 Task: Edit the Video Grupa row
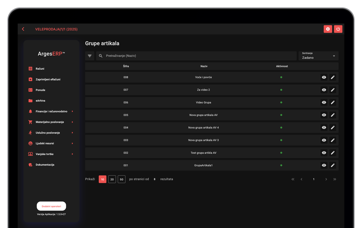pyautogui.click(x=333, y=102)
